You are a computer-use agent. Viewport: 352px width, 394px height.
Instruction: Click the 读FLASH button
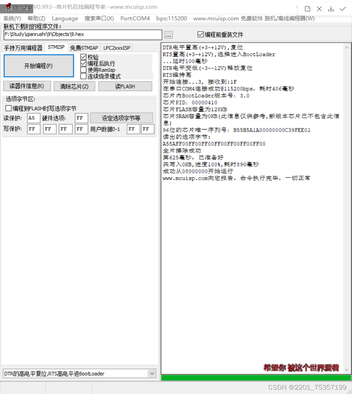tap(125, 87)
